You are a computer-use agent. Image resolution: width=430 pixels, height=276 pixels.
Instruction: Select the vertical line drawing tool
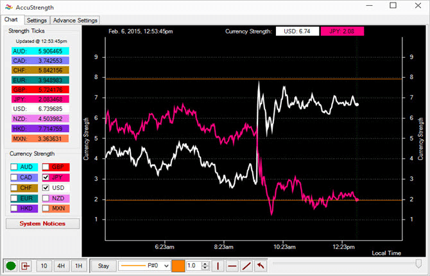(218, 266)
